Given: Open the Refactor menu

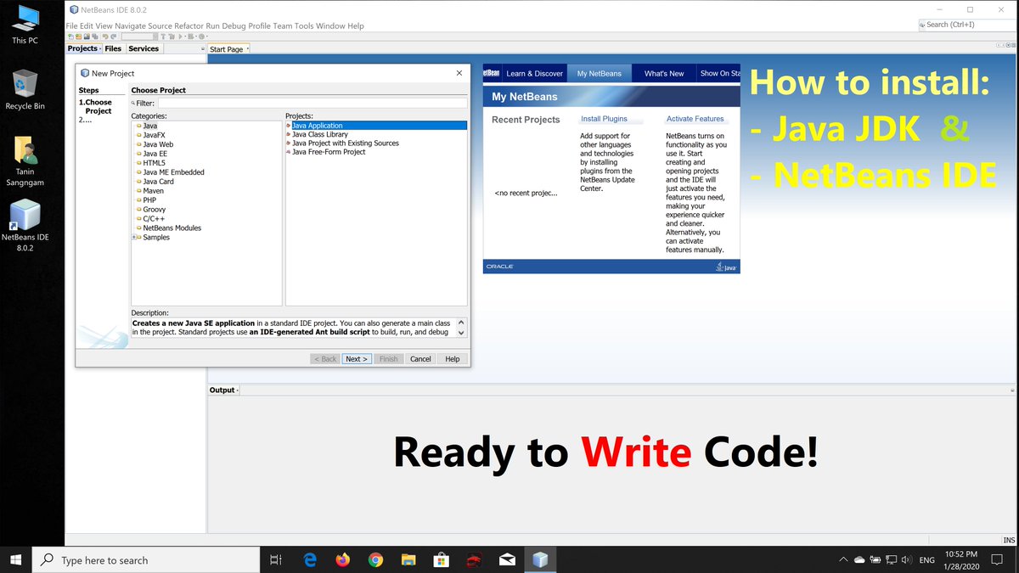Looking at the screenshot, I should (x=189, y=25).
